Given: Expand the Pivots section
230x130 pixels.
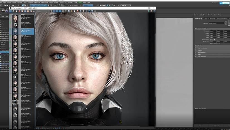Looking at the screenshot, I should tap(196, 46).
